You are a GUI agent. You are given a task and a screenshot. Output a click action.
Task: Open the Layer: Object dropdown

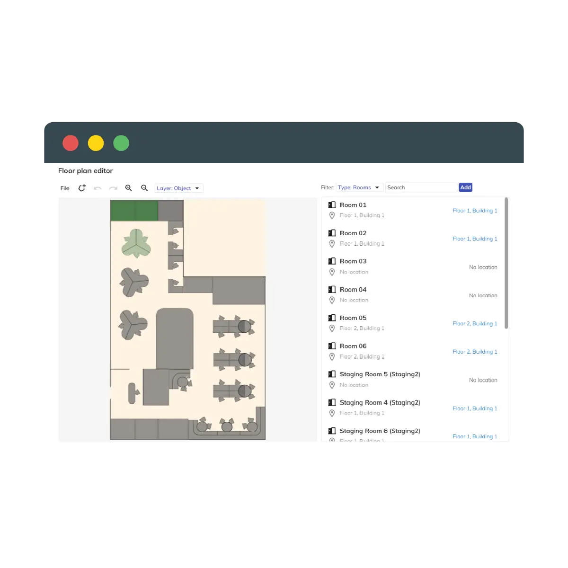pos(178,188)
